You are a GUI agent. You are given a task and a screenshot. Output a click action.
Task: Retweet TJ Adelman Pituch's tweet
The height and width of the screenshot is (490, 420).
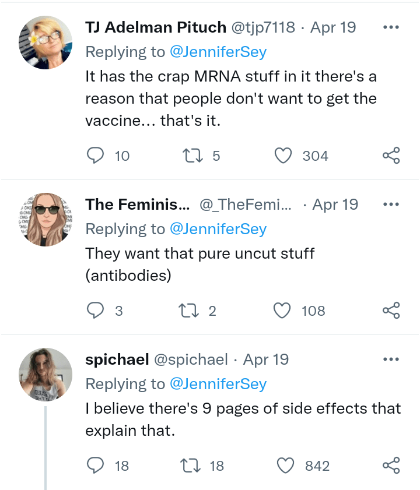pyautogui.click(x=191, y=156)
